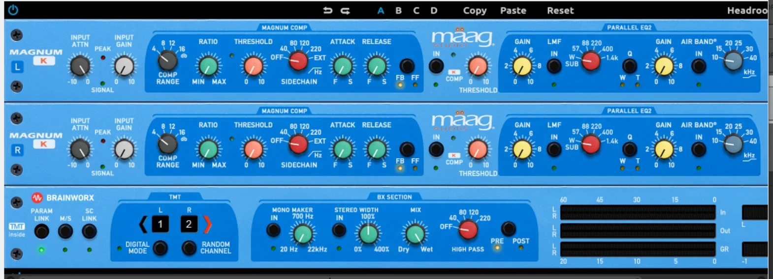This screenshot has height=279, width=773.
Task: Click the K Comp Threshold knob on L channel
Action: click(x=477, y=66)
